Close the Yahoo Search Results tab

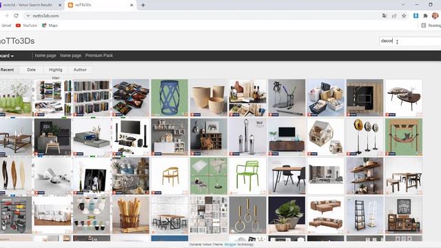(x=60, y=5)
